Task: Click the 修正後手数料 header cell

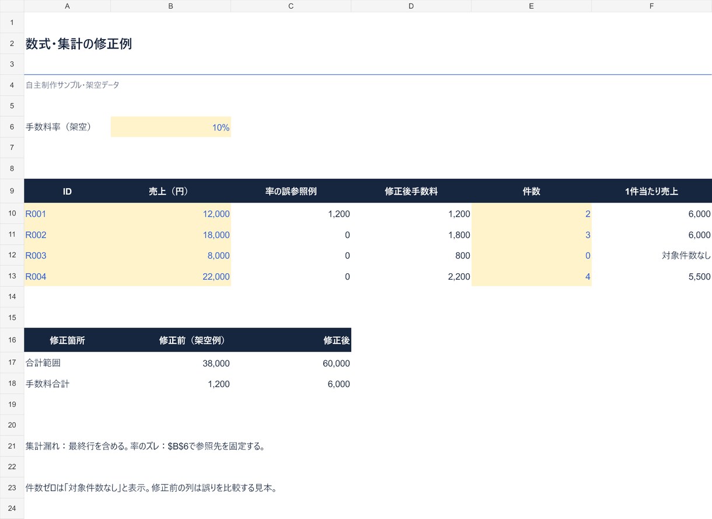Action: (x=411, y=191)
